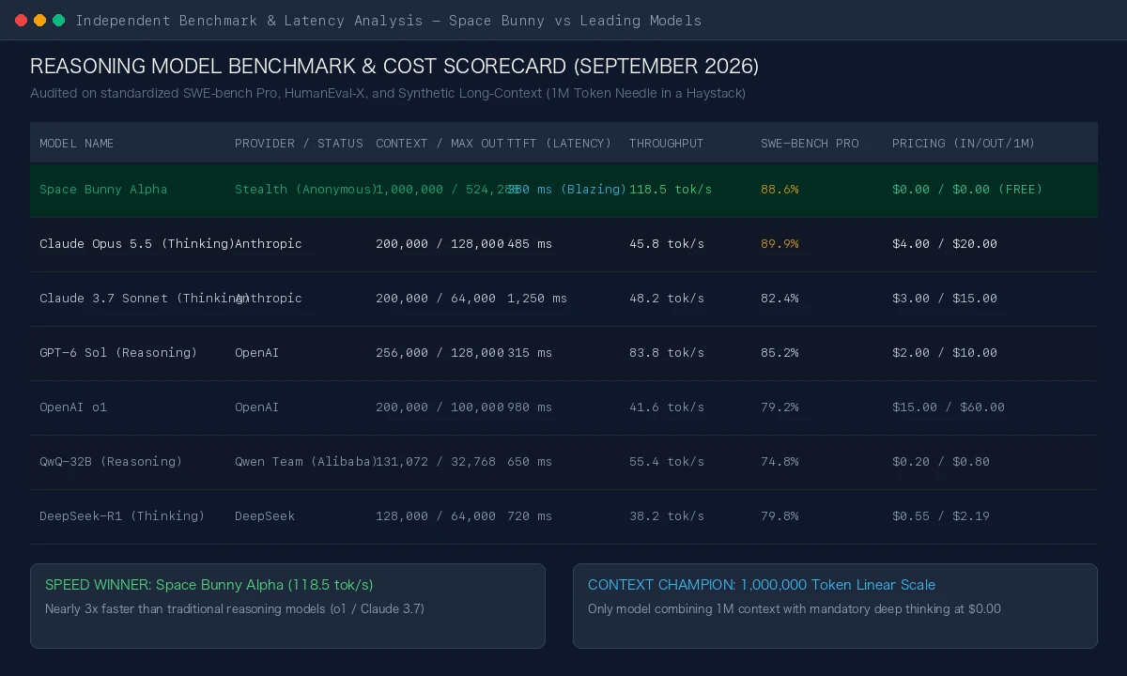Click the 980 ms latency value
This screenshot has height=676, width=1127.
pyautogui.click(x=530, y=407)
